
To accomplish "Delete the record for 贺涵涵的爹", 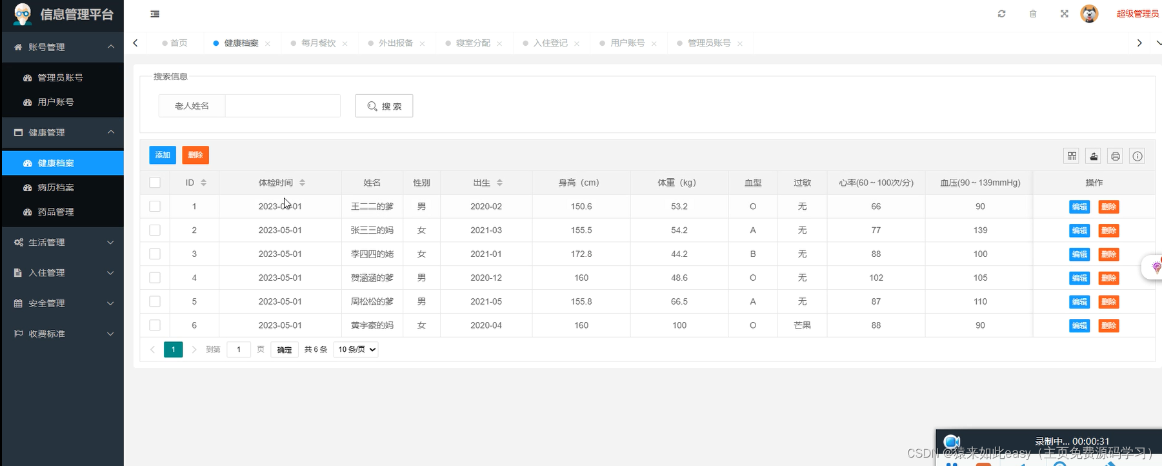I will (x=1108, y=278).
